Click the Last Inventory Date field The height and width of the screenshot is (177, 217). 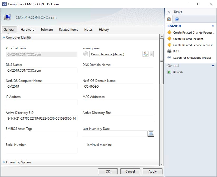pyautogui.click(x=115, y=134)
